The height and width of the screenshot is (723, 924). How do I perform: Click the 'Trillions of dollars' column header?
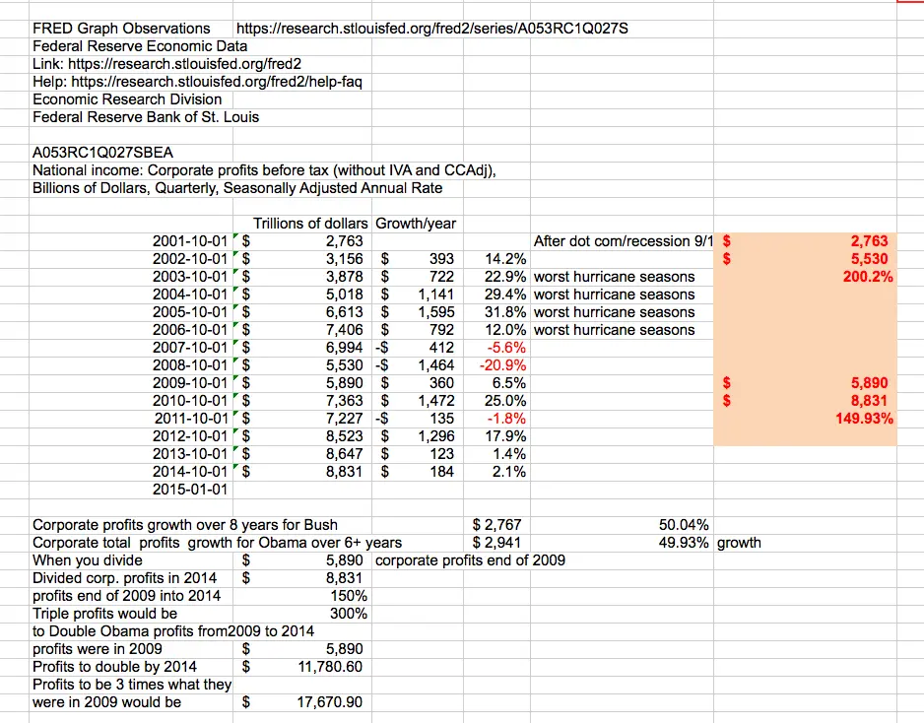[310, 224]
